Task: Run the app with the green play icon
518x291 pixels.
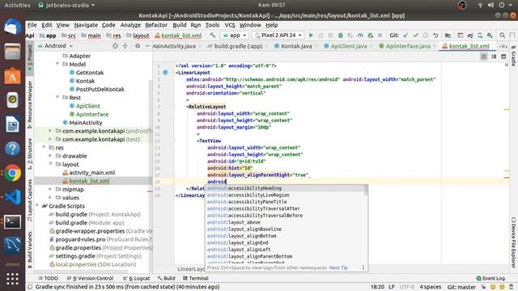Action: coord(311,36)
